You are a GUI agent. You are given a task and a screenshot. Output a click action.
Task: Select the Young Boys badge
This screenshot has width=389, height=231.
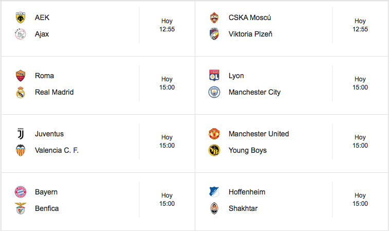click(x=214, y=150)
